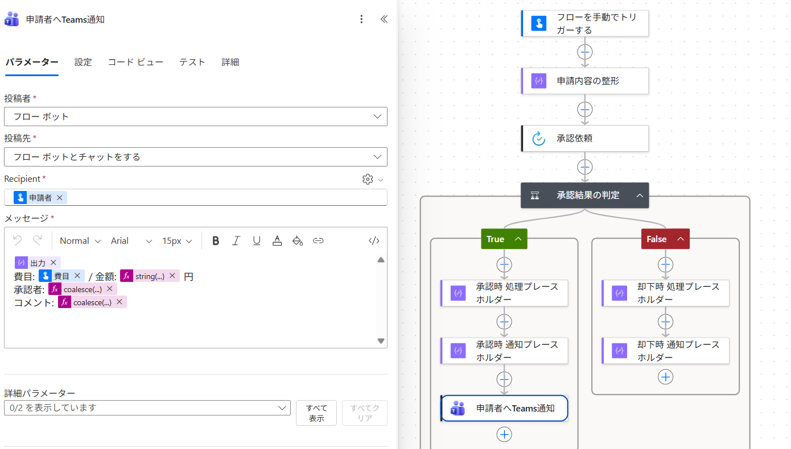The width and height of the screenshot is (791, 449).
Task: Open the Normal paragraph style dropdown
Action: [x=80, y=241]
